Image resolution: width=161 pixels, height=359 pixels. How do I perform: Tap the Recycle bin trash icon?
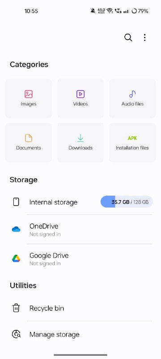16,308
